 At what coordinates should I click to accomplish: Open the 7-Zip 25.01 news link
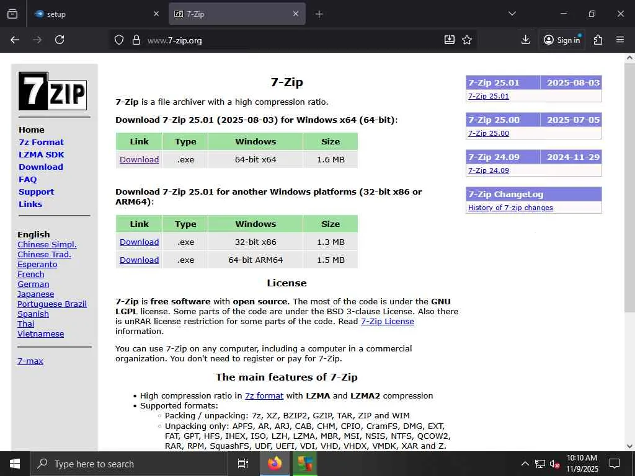[489, 96]
